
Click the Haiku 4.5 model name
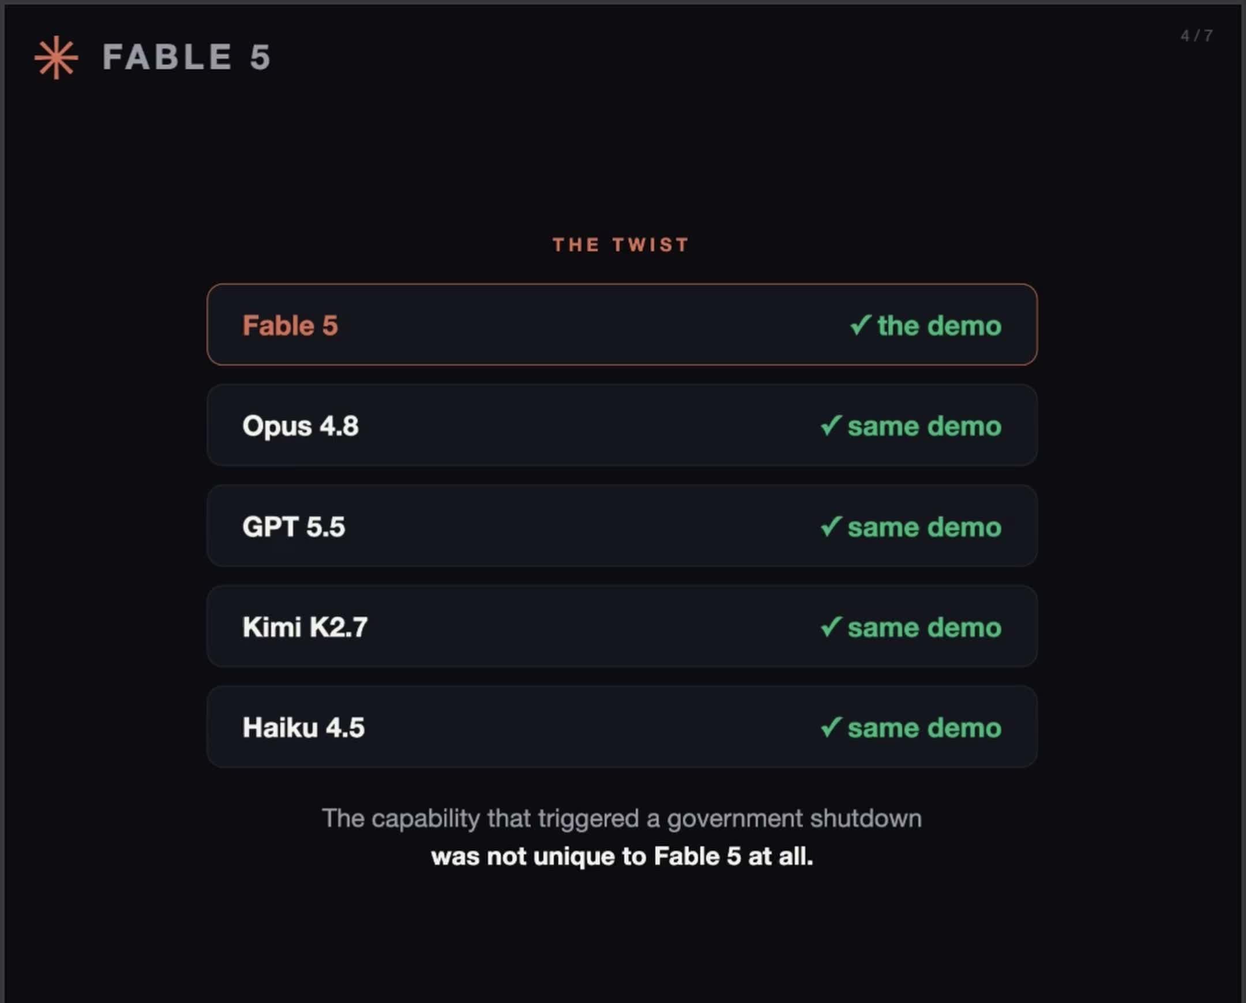pos(303,727)
